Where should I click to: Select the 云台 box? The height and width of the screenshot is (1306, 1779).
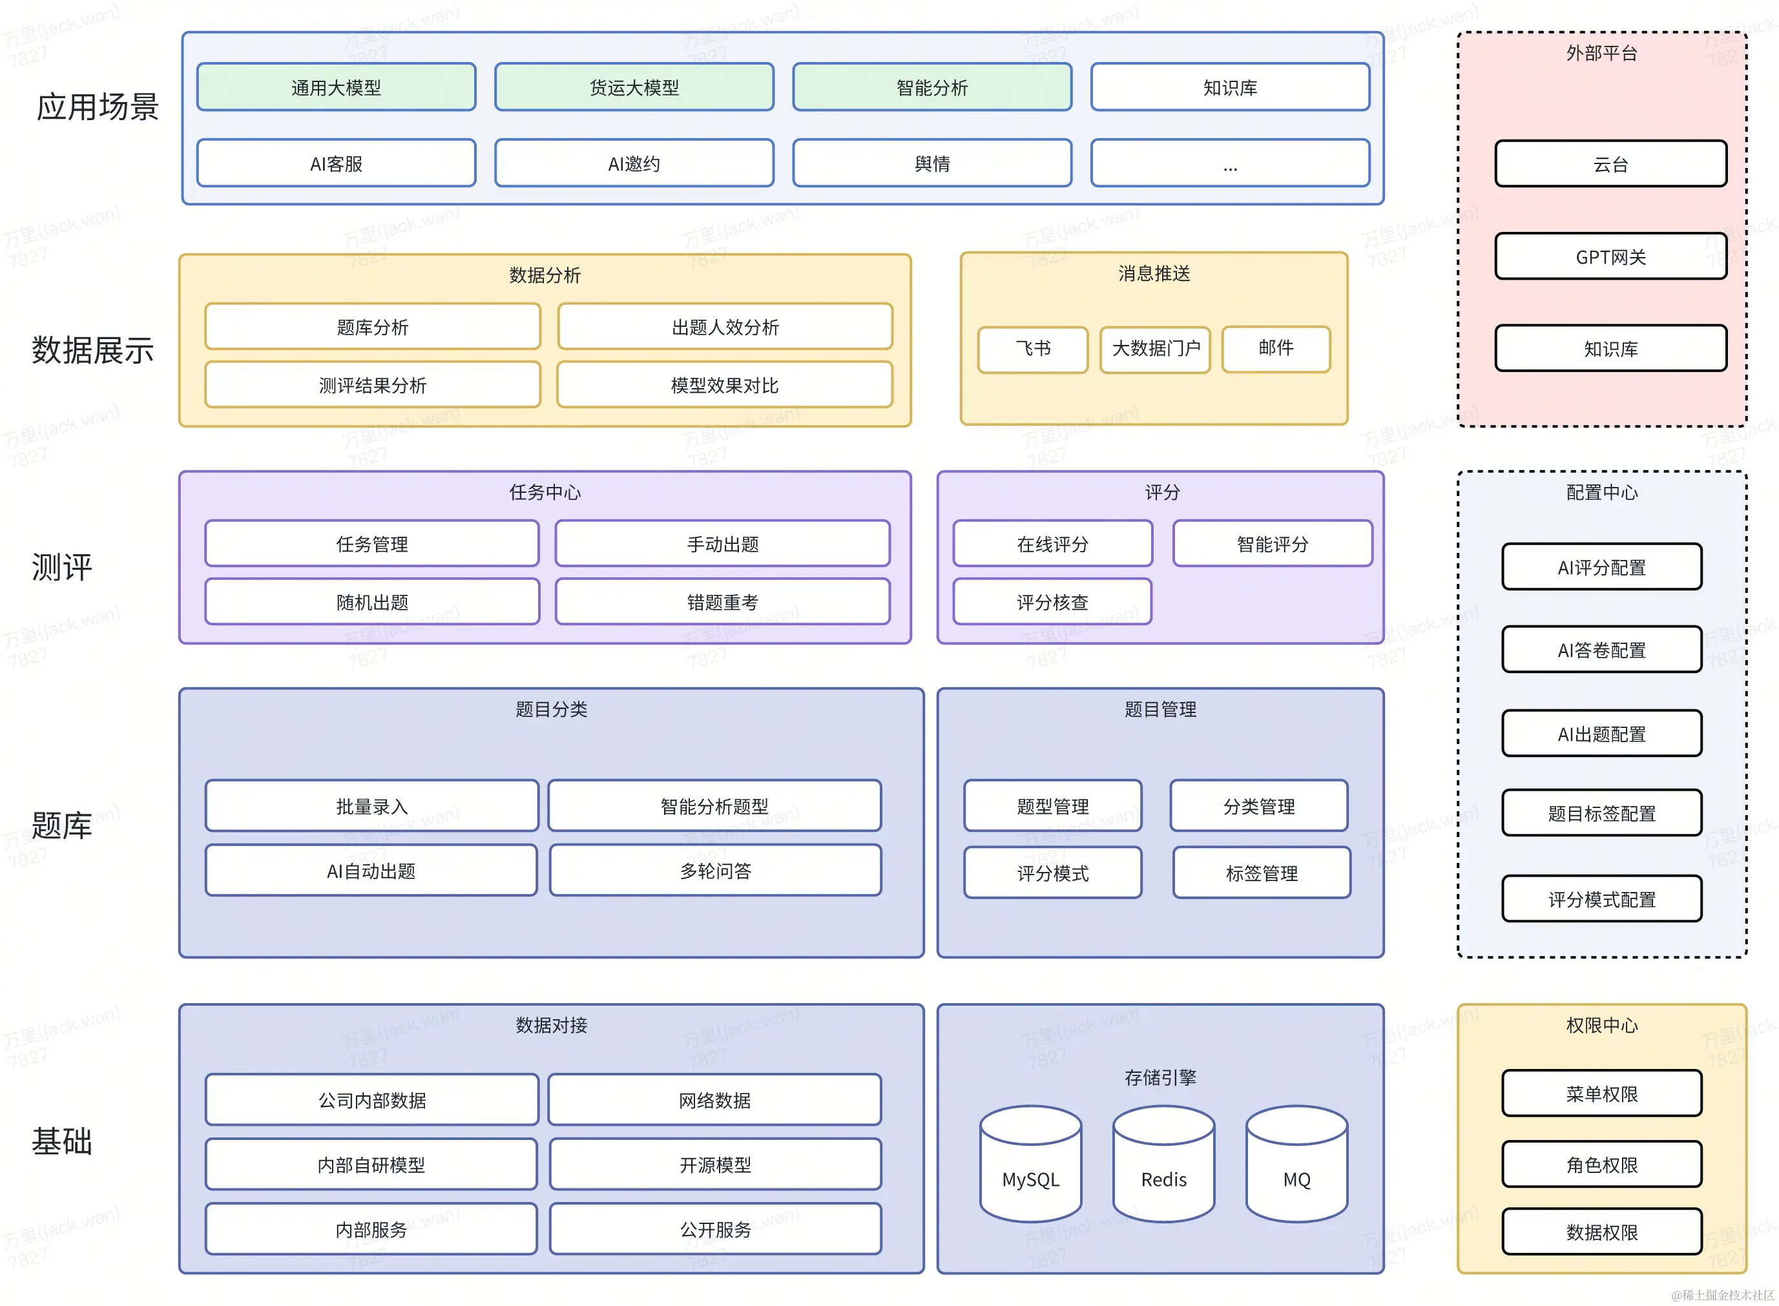click(1610, 163)
